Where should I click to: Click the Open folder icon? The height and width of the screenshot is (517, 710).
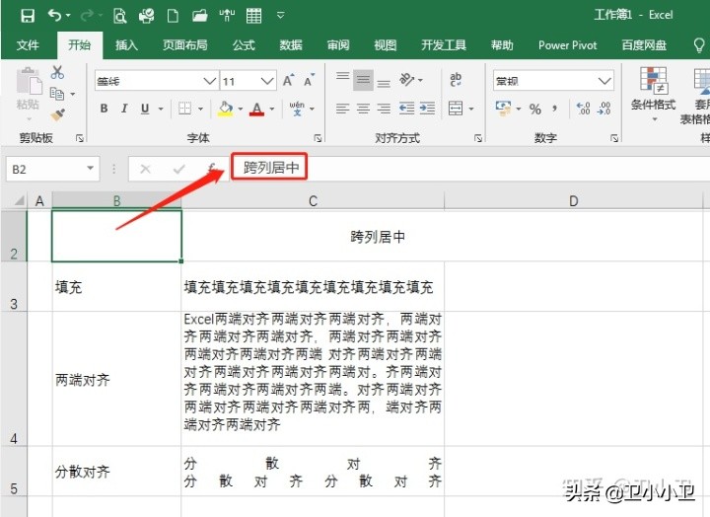pyautogui.click(x=199, y=17)
